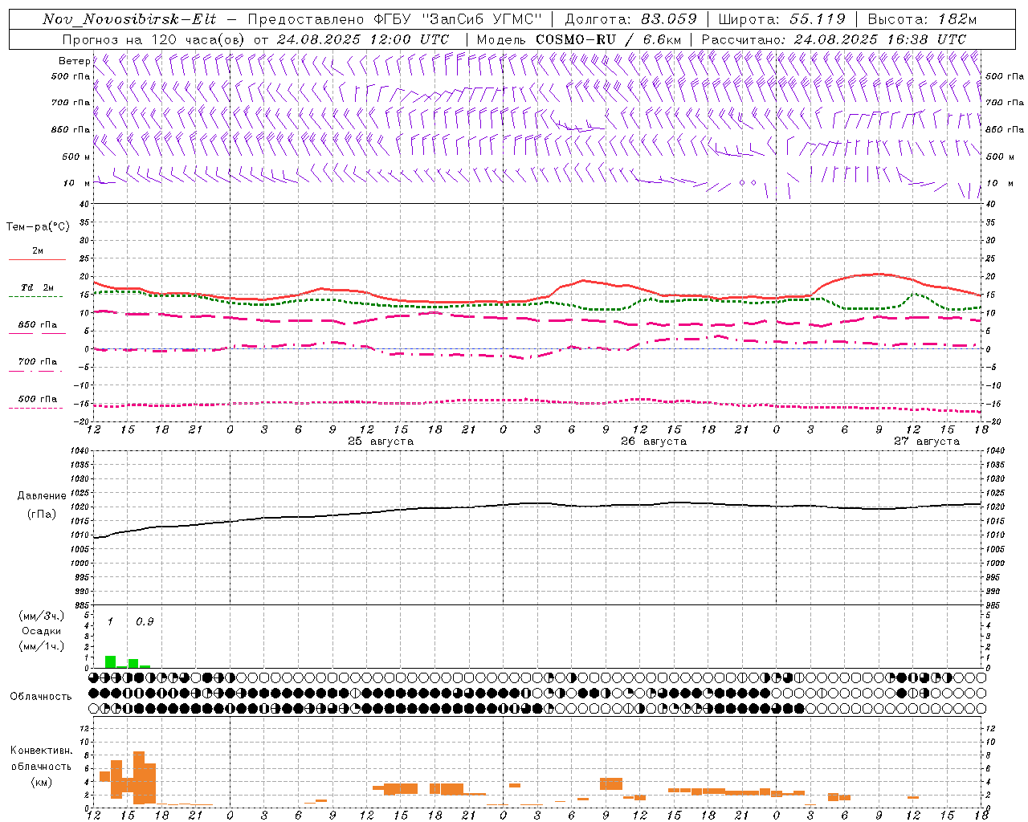
Task: Click the green dashed Td 2м legend entry
Action: point(36,291)
